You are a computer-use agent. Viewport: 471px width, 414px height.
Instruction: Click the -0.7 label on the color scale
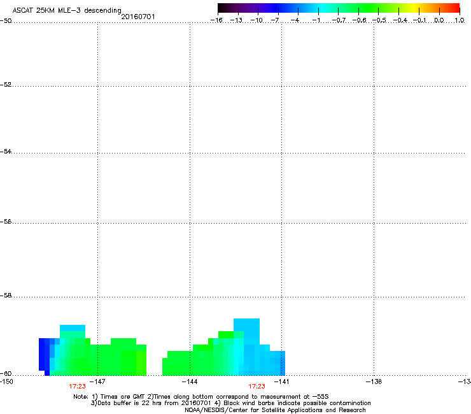pyautogui.click(x=339, y=20)
